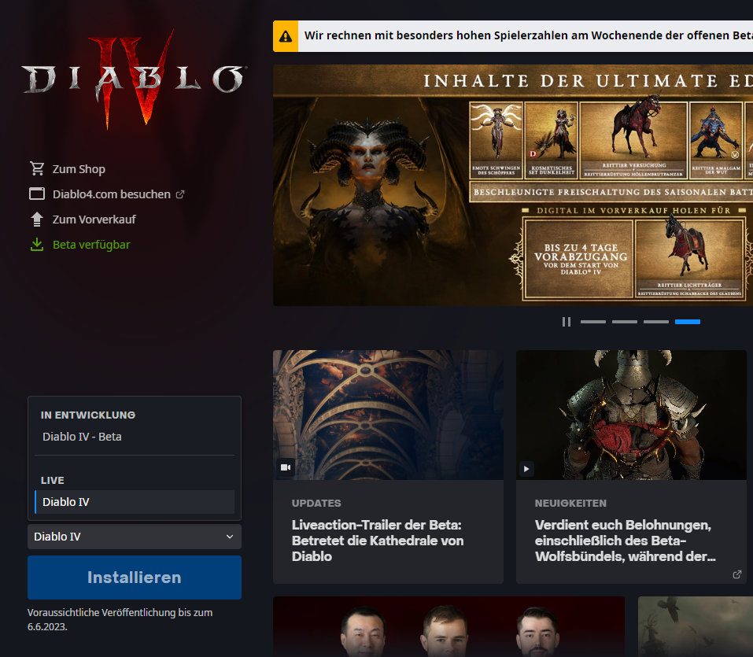Click the Bis zu 4 Tage Vorabzugang tile

[x=578, y=258]
